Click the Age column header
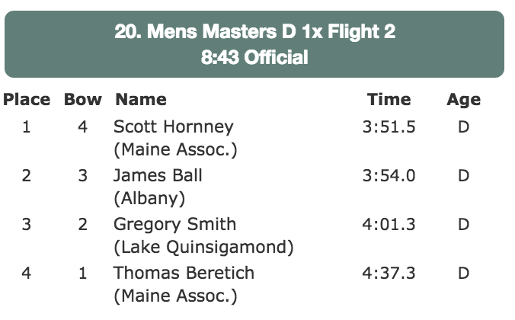Image resolution: width=515 pixels, height=320 pixels. click(x=463, y=99)
